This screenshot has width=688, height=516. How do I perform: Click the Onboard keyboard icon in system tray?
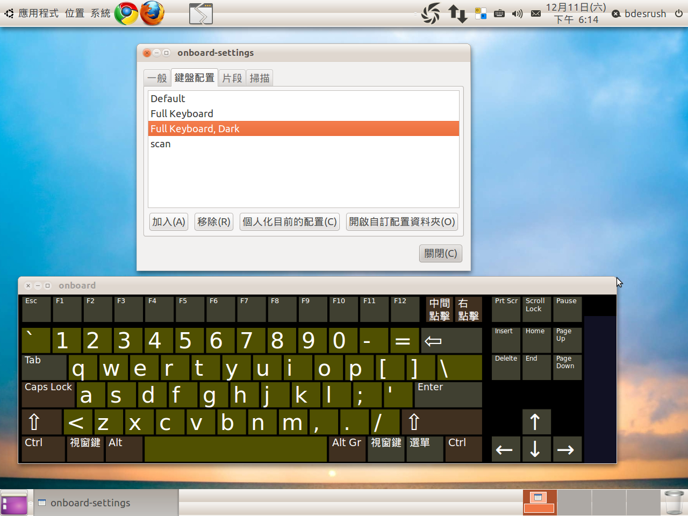[x=499, y=13]
